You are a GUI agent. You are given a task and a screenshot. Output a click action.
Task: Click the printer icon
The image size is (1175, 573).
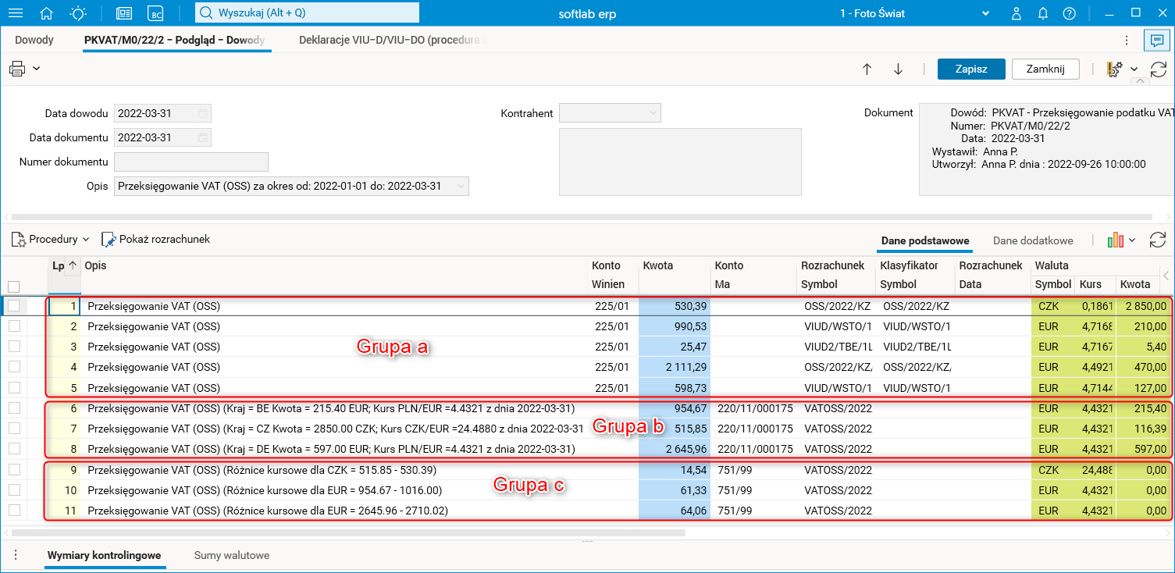[17, 69]
